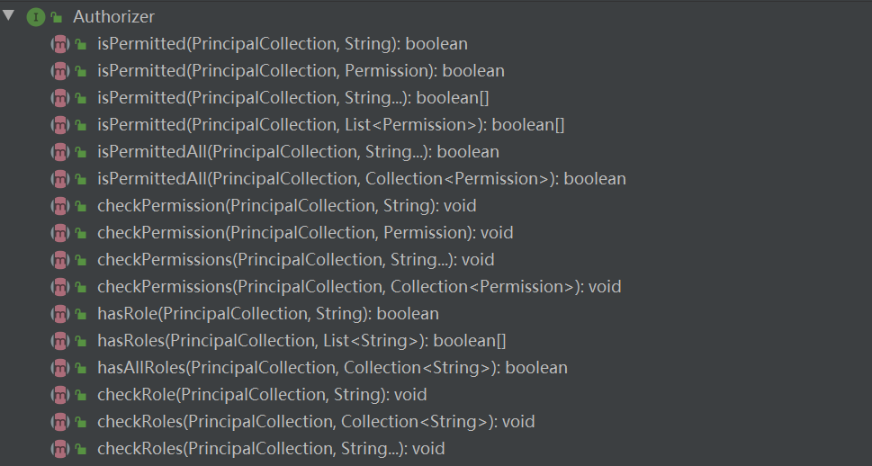Select checkRole(PrincipalCollection, String): void
Image resolution: width=872 pixels, height=466 pixels.
(261, 394)
